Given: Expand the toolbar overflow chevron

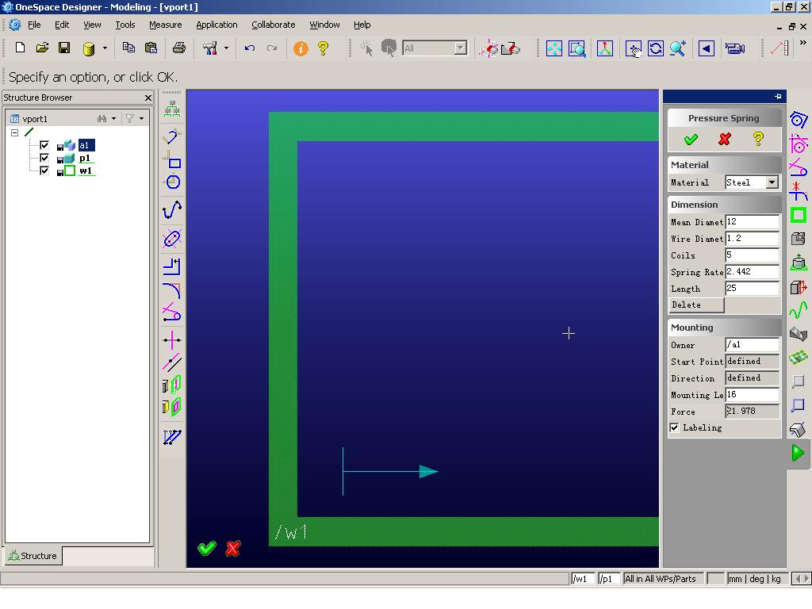Looking at the screenshot, I should coord(802,43).
